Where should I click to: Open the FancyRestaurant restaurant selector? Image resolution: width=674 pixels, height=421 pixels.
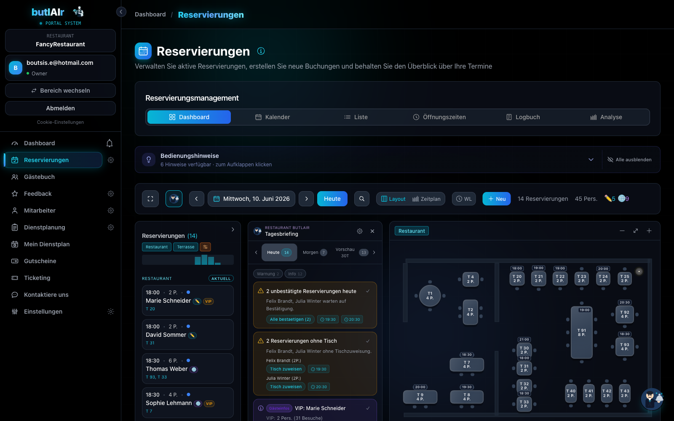(60, 40)
